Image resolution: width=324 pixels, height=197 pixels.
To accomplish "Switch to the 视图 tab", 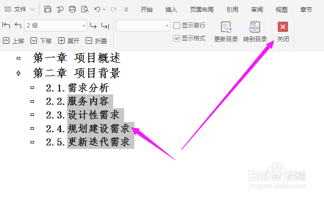I will coord(282,9).
